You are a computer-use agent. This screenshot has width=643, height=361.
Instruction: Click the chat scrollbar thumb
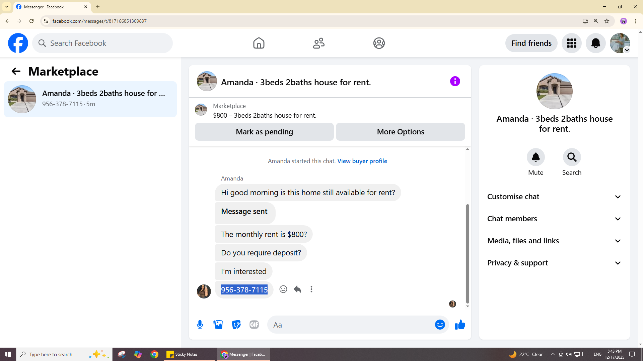(x=468, y=254)
